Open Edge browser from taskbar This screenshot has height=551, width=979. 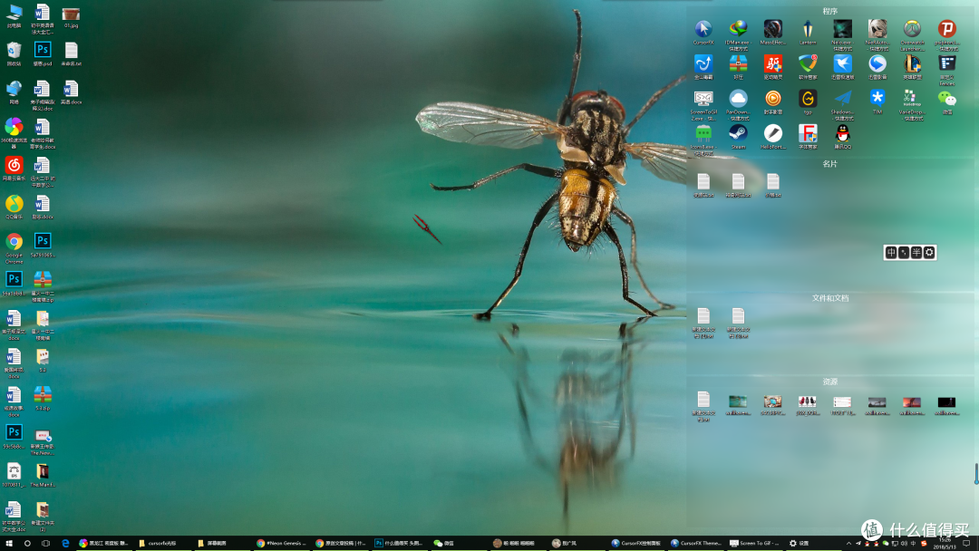click(65, 544)
